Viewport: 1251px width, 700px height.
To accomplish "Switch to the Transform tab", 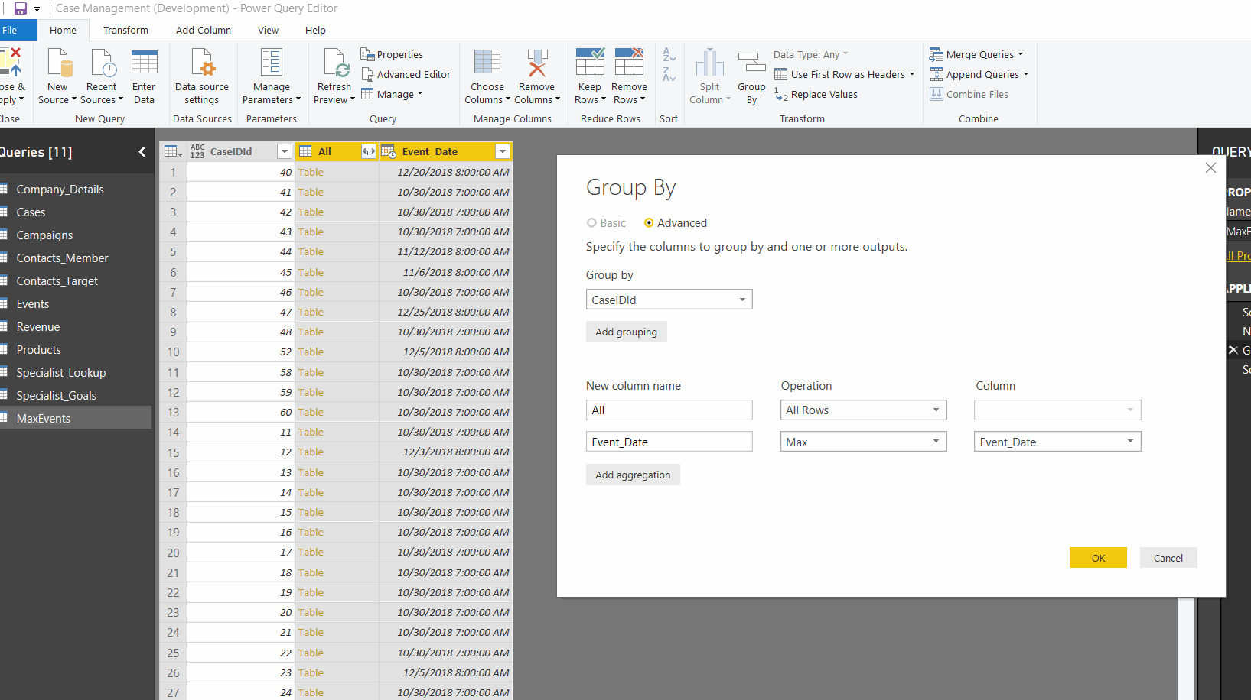I will click(x=125, y=30).
